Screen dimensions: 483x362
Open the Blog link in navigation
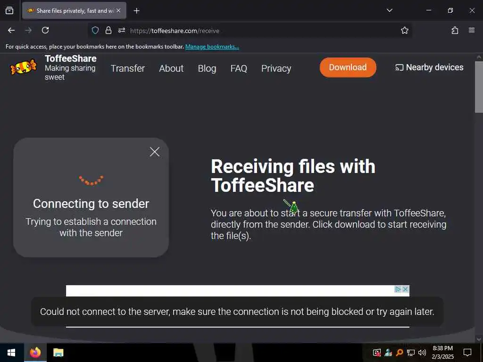(207, 68)
